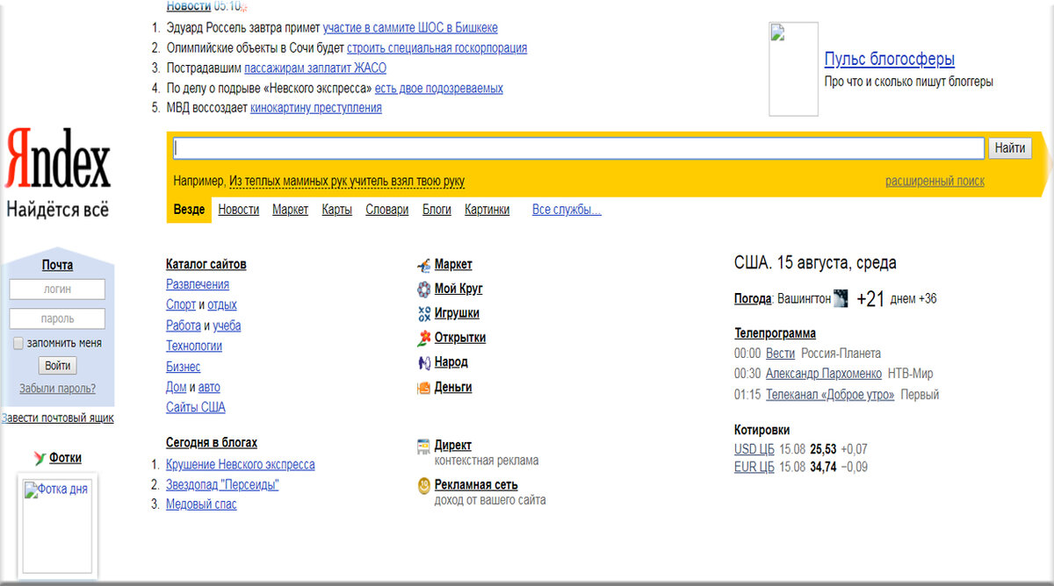Click the Фотки logo icon
This screenshot has height=586, width=1054.
tap(39, 458)
